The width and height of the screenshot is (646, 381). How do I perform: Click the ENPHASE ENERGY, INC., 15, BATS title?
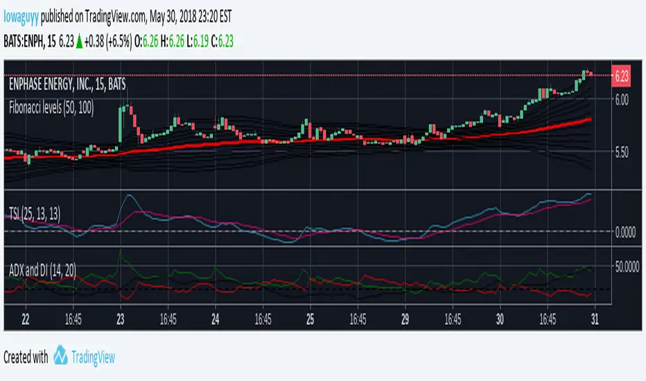[67, 85]
